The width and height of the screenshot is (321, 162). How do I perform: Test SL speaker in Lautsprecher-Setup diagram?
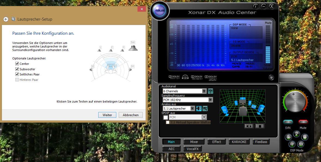(92, 68)
